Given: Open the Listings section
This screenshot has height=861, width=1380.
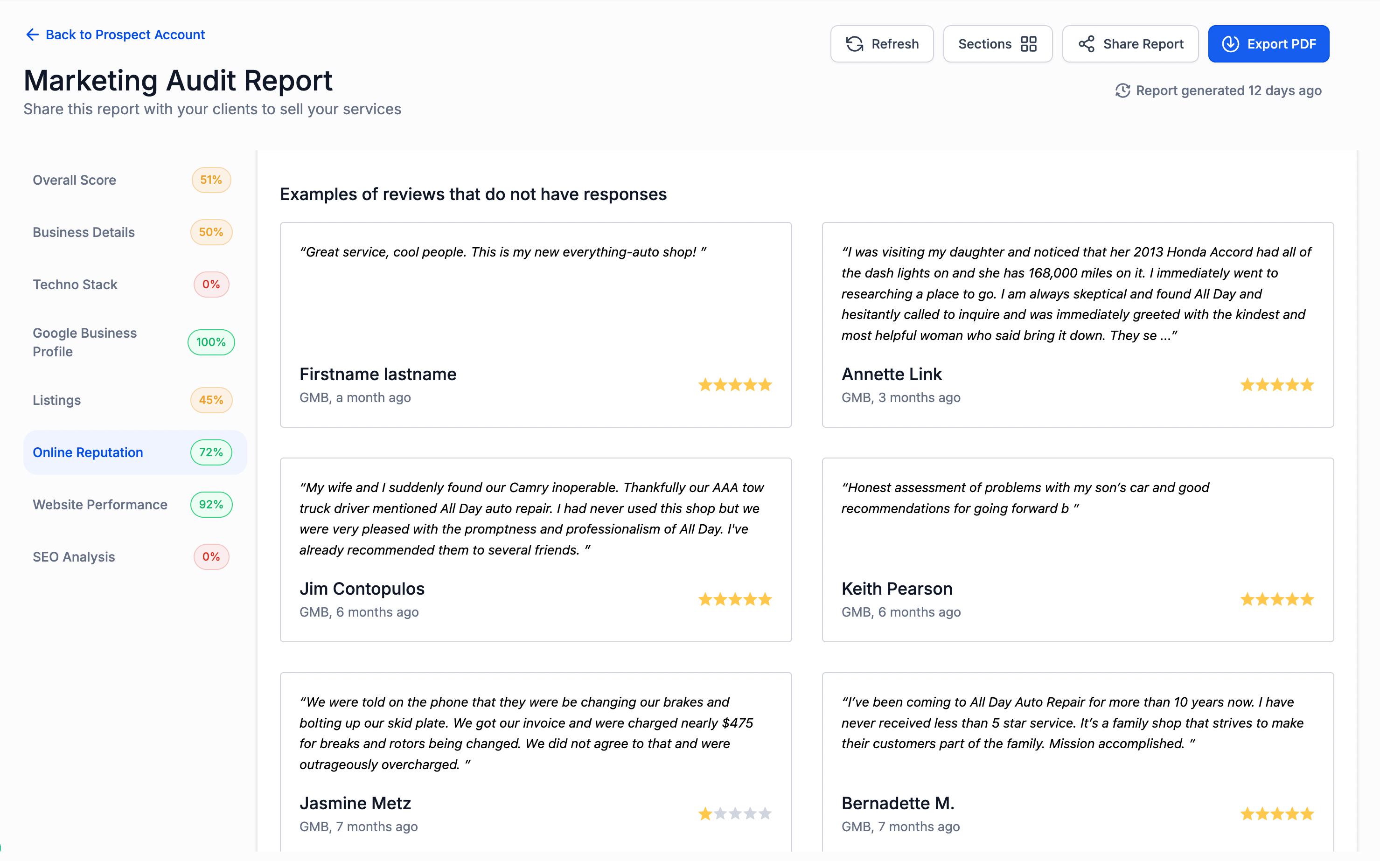Looking at the screenshot, I should click(57, 400).
